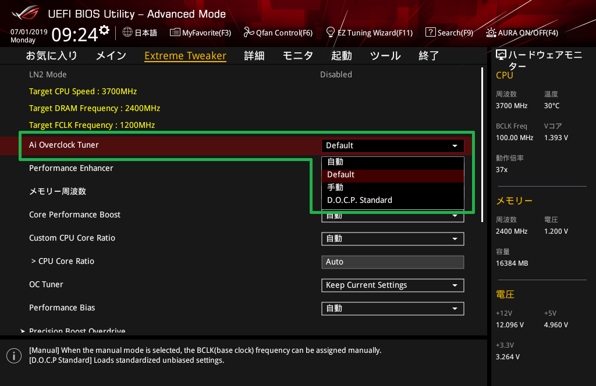596x386 pixels.
Task: Click Target FCLK Frequency : 1200MHz text
Action: pyautogui.click(x=92, y=125)
